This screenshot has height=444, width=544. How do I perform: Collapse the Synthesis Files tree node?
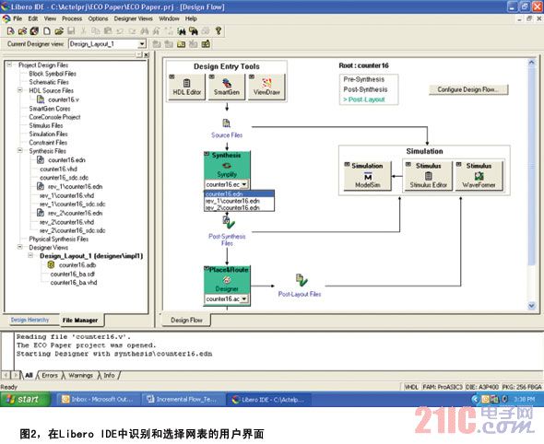tap(20, 151)
